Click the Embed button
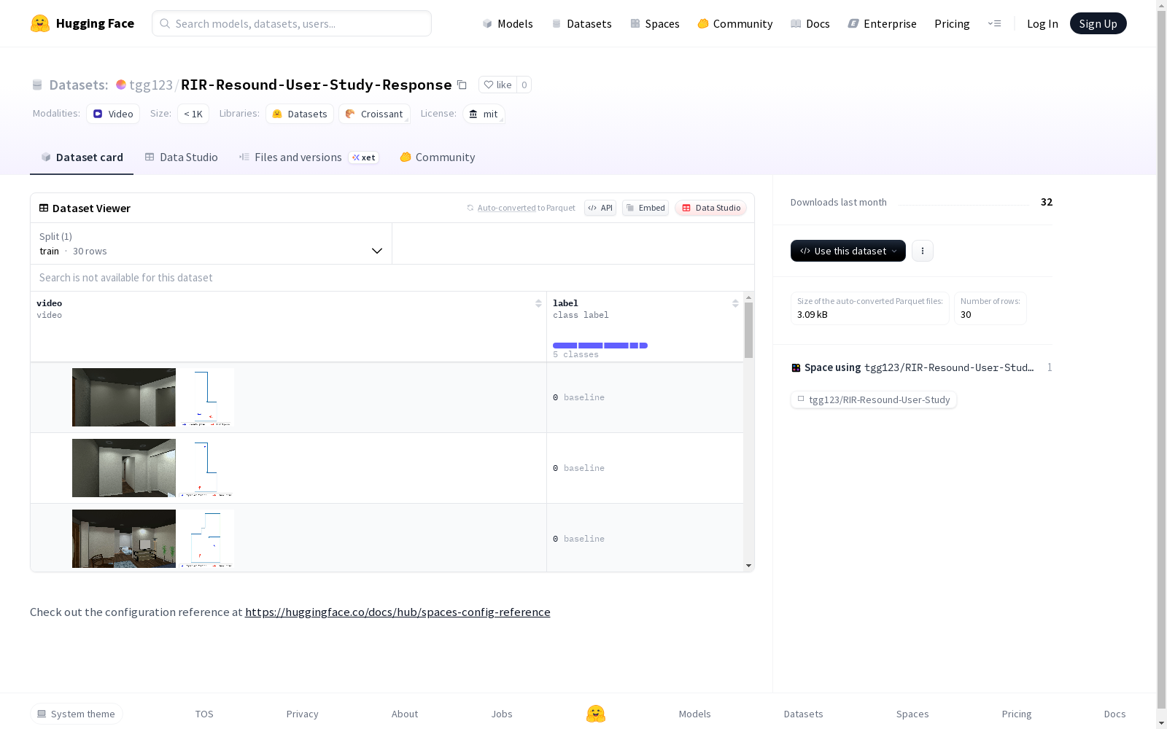The image size is (1167, 729). 645,208
